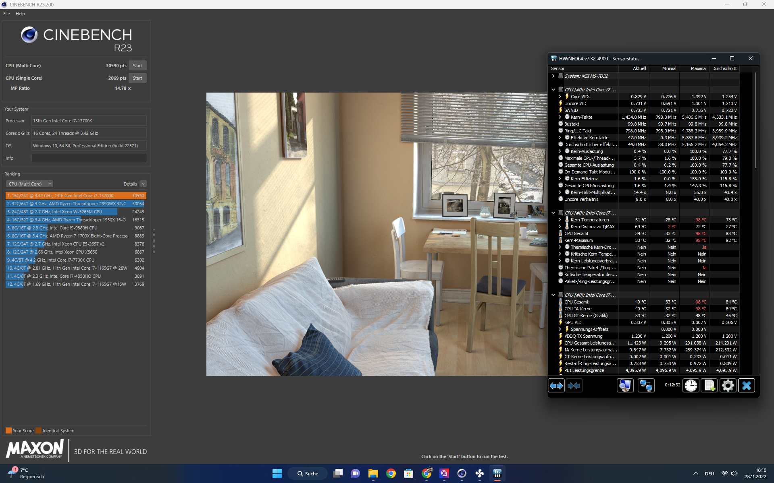Click the Cinebench logo sphere icon
This screenshot has height=483, width=774.
(x=29, y=35)
